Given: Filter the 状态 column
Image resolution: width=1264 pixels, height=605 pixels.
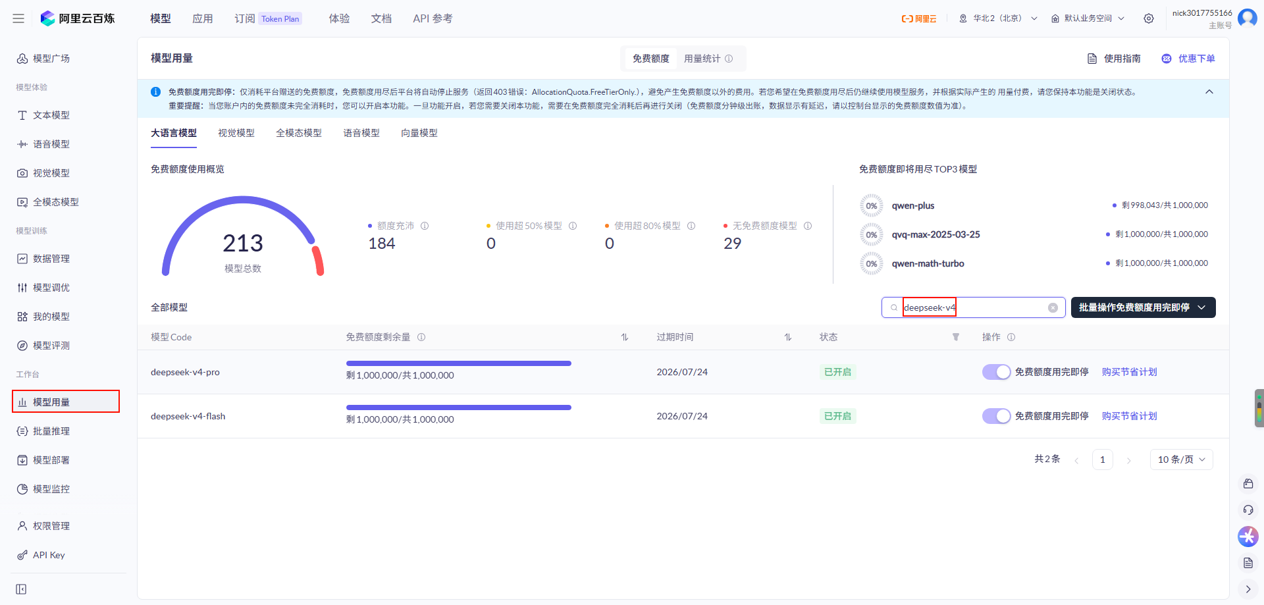Looking at the screenshot, I should pos(956,337).
